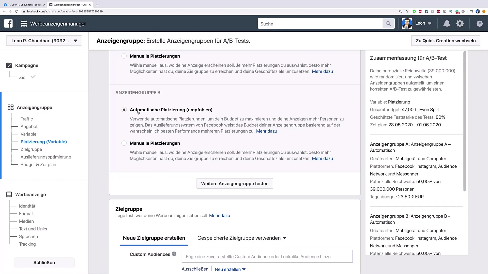Open Mehr dazu link for manual placement B
The height and width of the screenshot is (274, 488).
(322, 159)
